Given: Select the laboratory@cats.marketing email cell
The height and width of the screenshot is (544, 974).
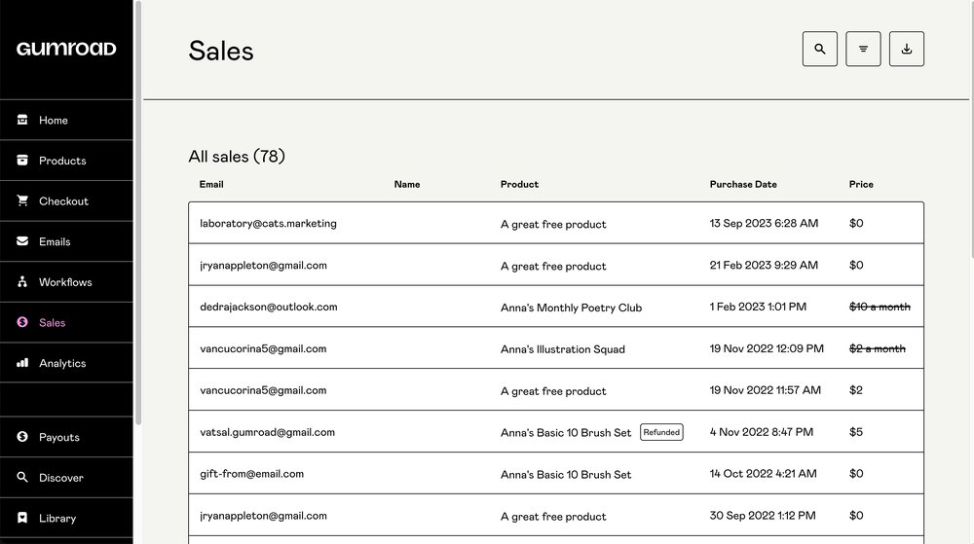Looking at the screenshot, I should 268,223.
